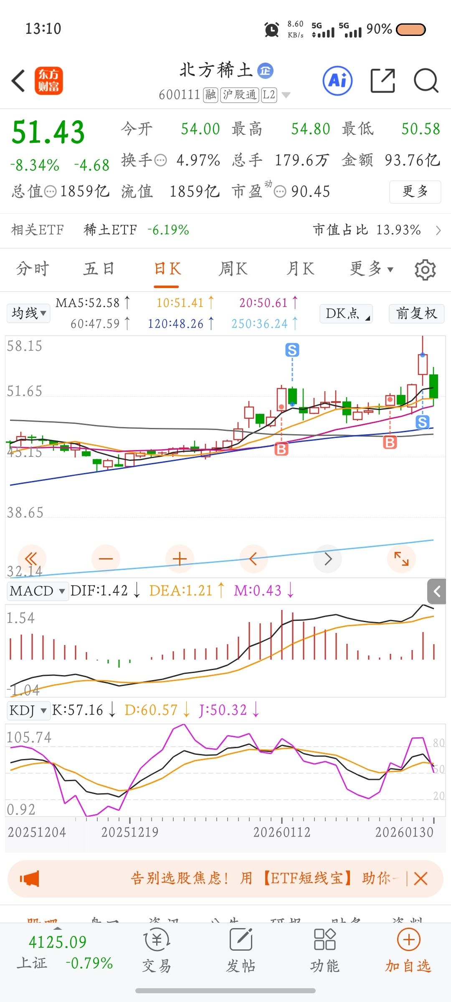Switch to 分时 tab
This screenshot has width=451, height=1002.
(33, 269)
